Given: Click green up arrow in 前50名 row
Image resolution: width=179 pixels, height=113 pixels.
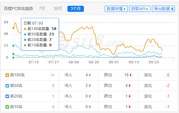Looking at the screenshot, I should [x=90, y=85].
